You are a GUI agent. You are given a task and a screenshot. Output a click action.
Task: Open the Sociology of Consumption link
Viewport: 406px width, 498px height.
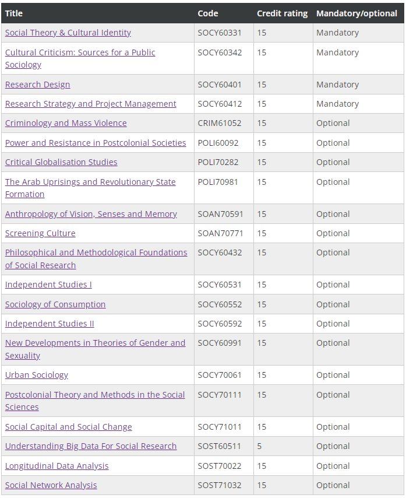(x=55, y=304)
